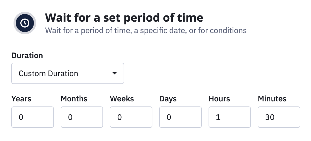Open the Custom Duration dropdown

pyautogui.click(x=68, y=74)
